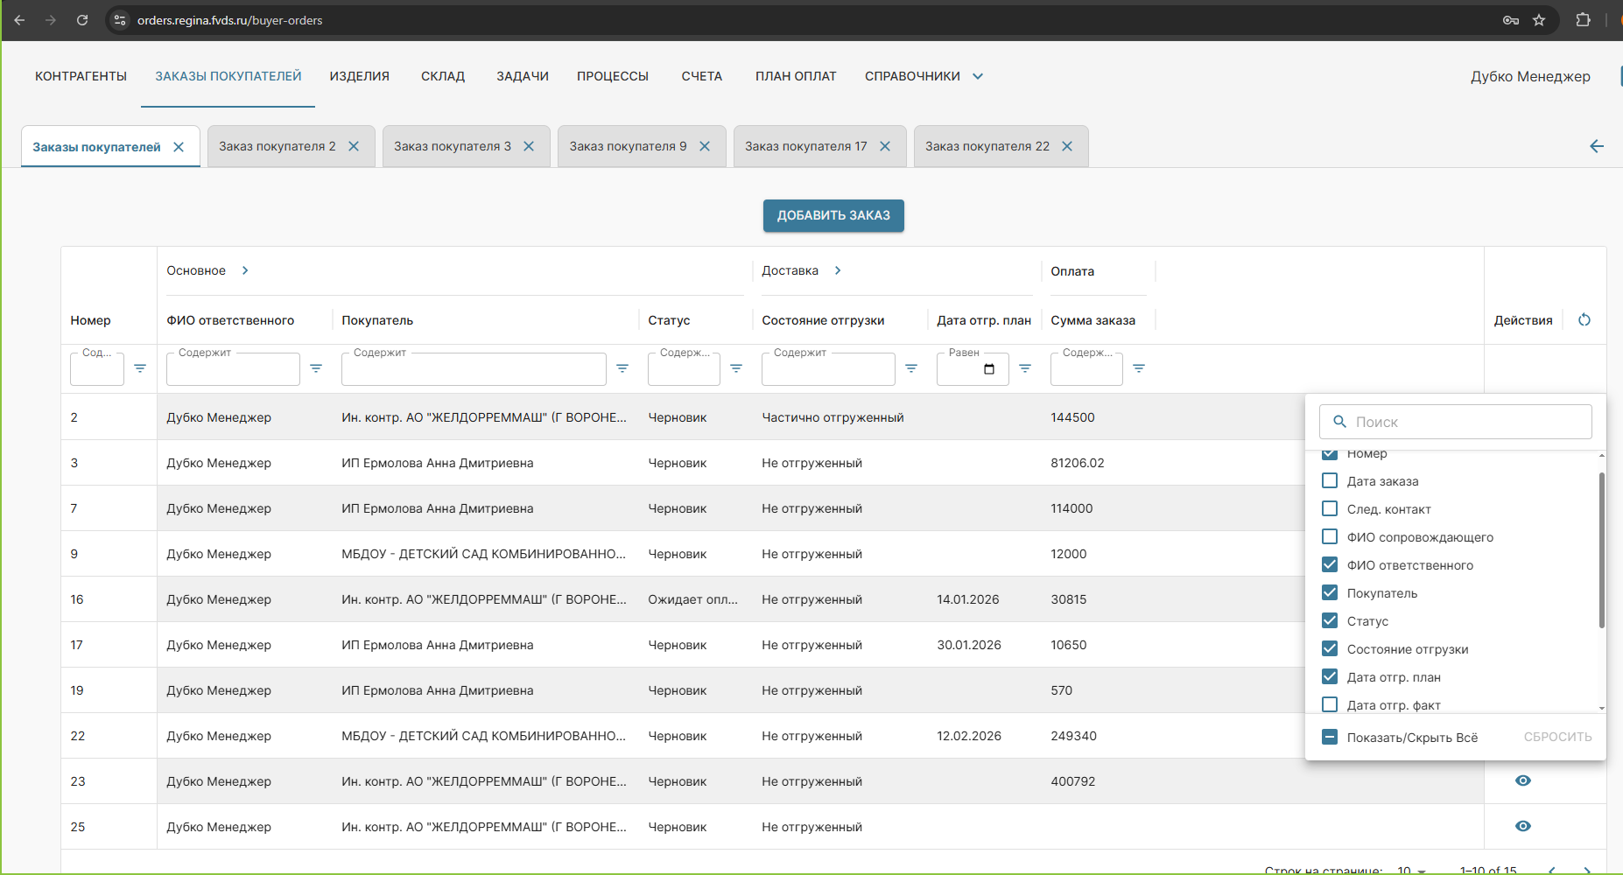
Task: Click the Сбросить button in column panel
Action: pyautogui.click(x=1557, y=737)
